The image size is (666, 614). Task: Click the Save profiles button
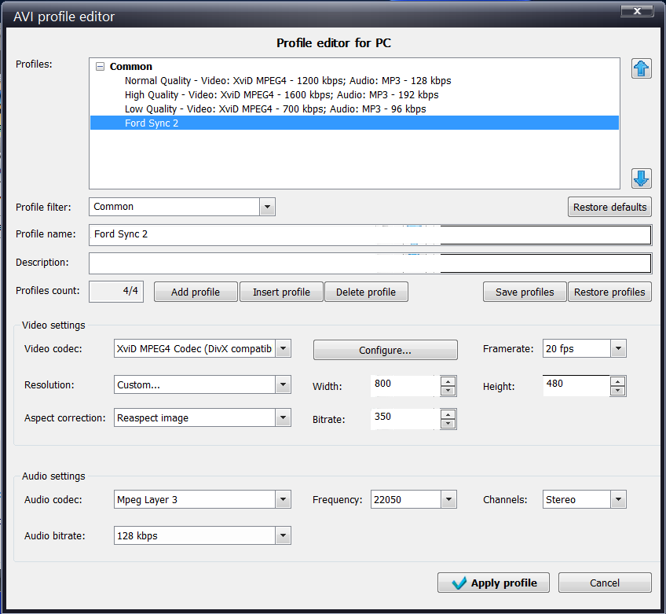pos(525,292)
